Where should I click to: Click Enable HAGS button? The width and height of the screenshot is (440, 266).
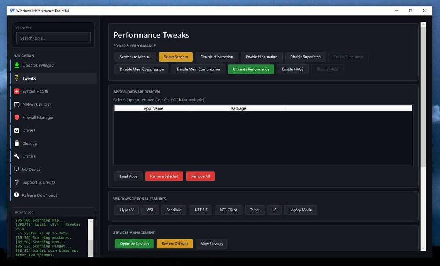292,69
